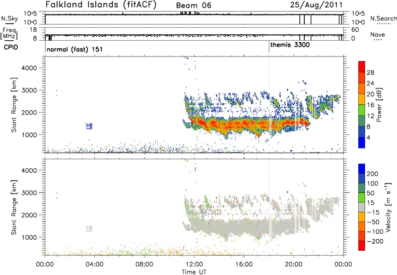Click the '28' Power colorbar value
The image size is (397, 275).
(370, 72)
